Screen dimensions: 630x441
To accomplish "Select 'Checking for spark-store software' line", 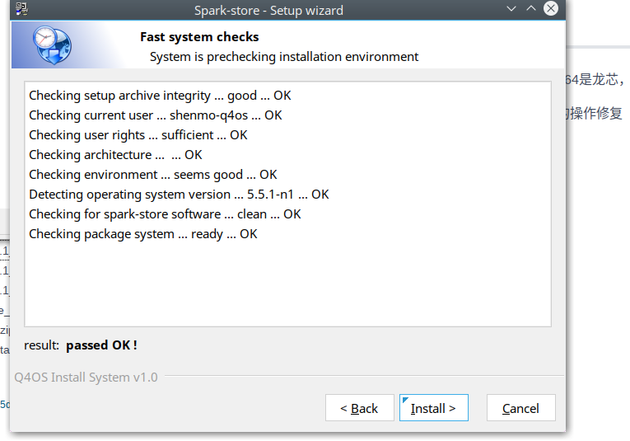I will (x=165, y=214).
